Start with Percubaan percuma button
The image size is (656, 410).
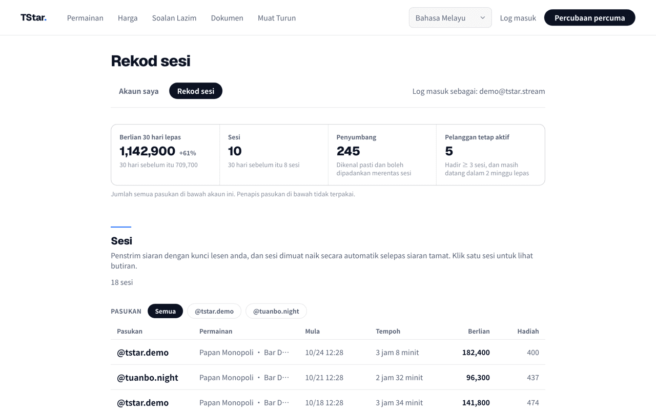coord(589,18)
